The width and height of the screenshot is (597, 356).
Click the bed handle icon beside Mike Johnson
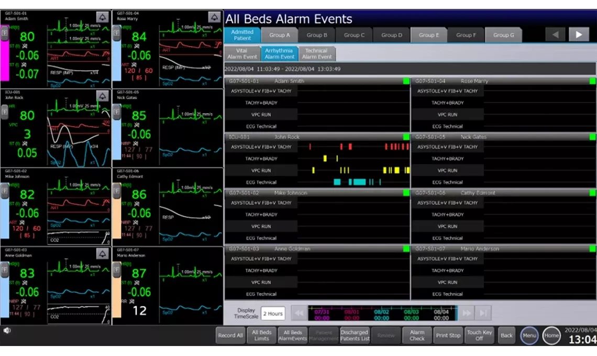(4, 192)
